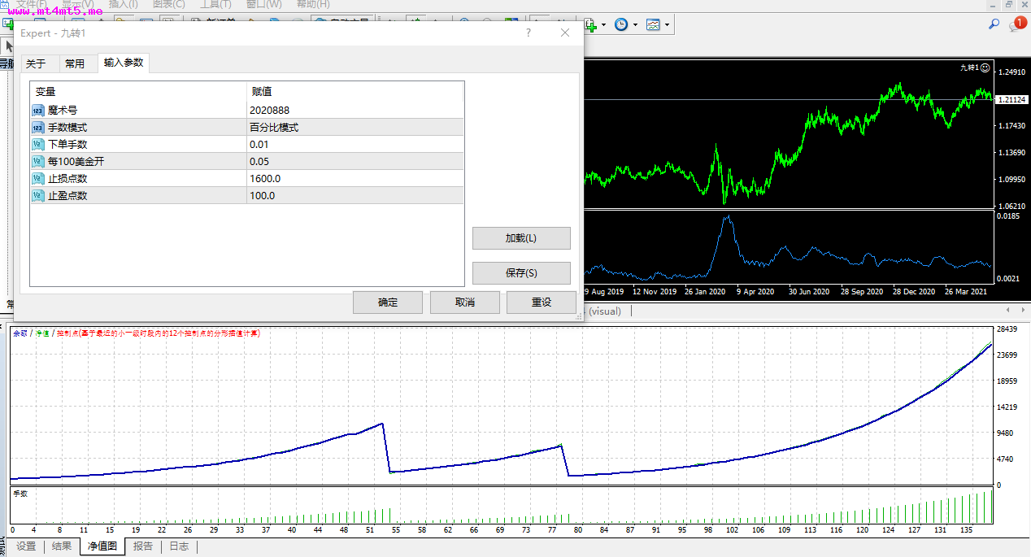Select the 手数模式 variable name

click(x=67, y=127)
